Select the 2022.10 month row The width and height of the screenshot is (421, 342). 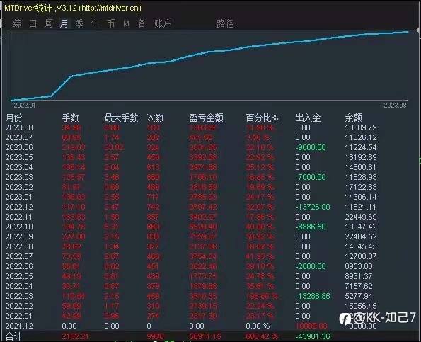click(191, 227)
